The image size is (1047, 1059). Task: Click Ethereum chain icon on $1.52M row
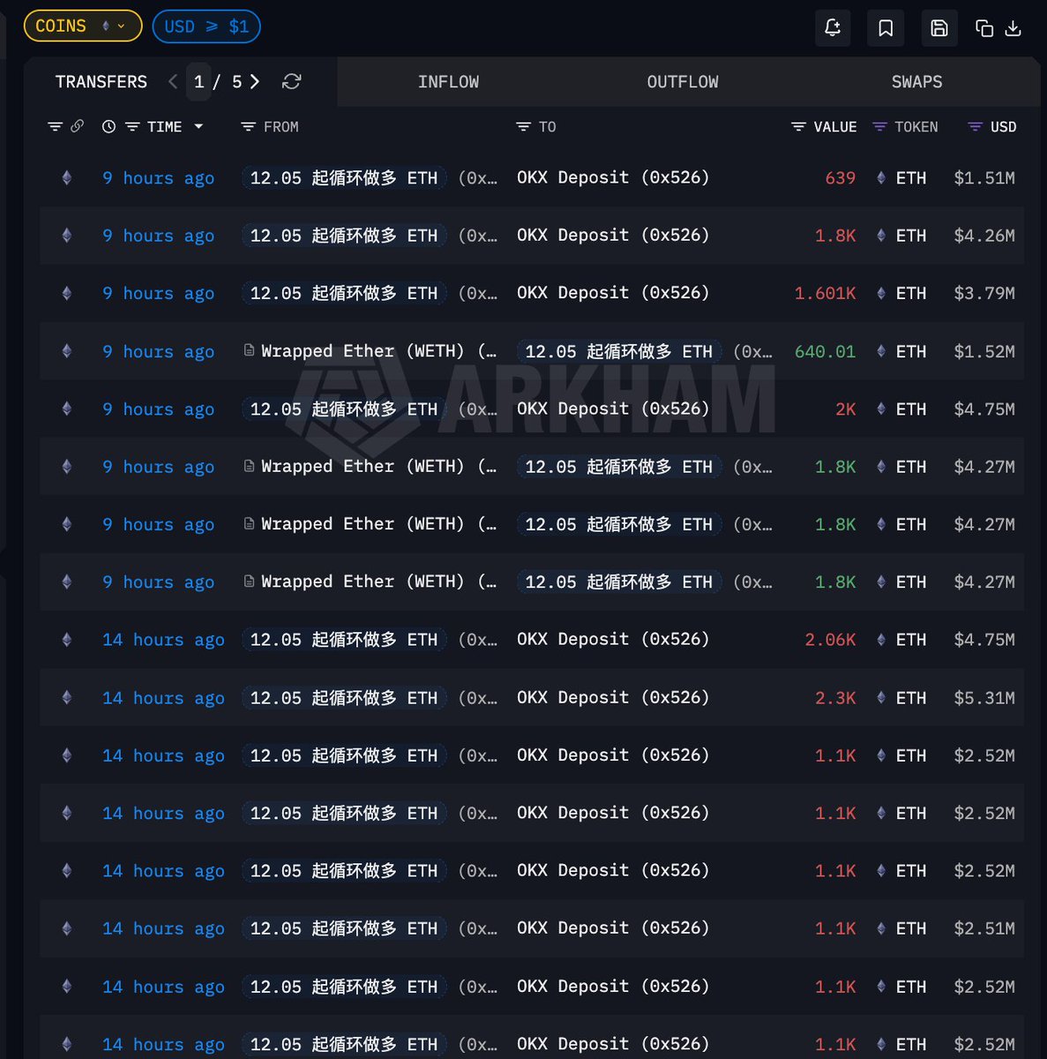pyautogui.click(x=66, y=351)
